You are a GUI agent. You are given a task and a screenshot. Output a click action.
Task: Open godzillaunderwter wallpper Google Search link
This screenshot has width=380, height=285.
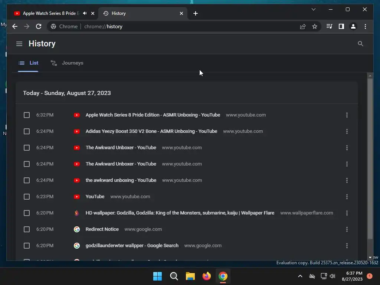(x=132, y=246)
